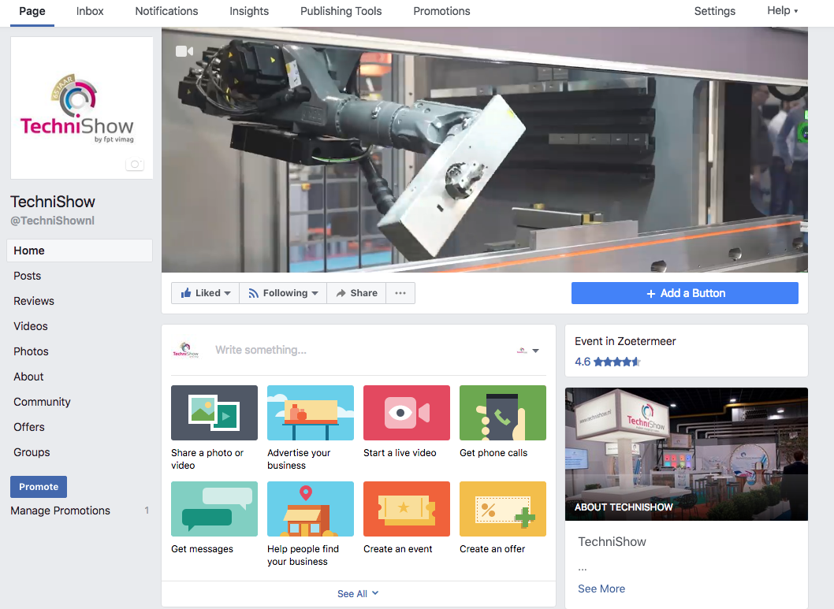Open the Inbox tab
The height and width of the screenshot is (609, 834).
(90, 11)
